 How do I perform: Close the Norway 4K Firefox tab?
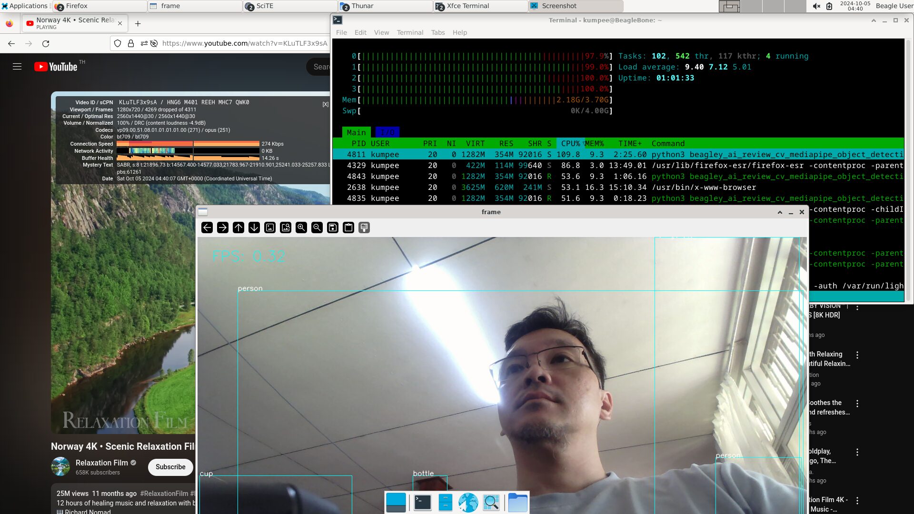[x=120, y=23]
